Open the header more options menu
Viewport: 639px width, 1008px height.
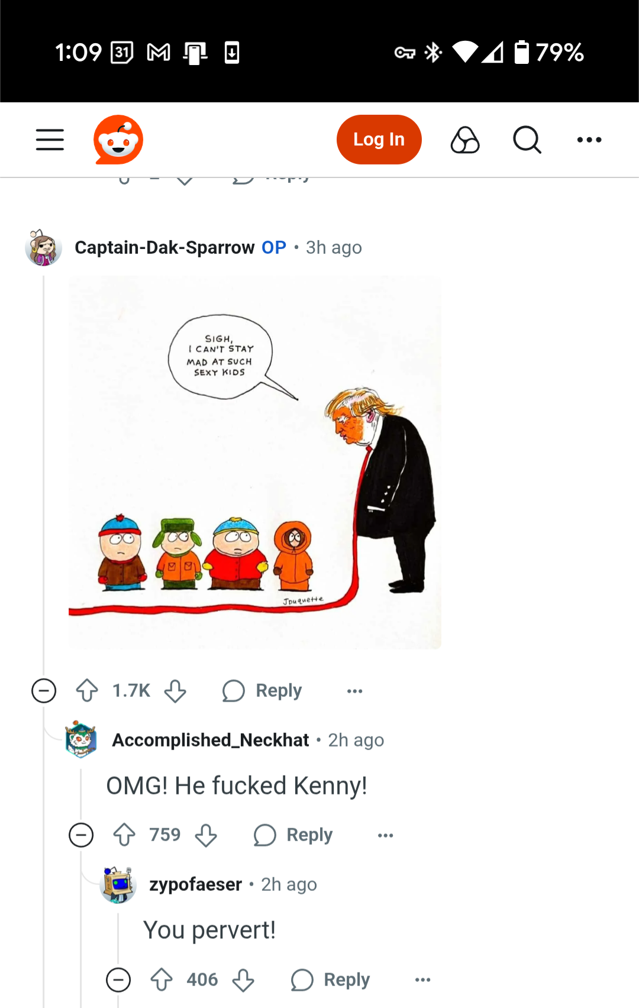pos(589,140)
